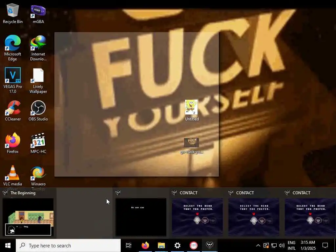Viewport: 336px width, 252px height.
Task: Show hidden system tray icons
Action: [x=258, y=245]
